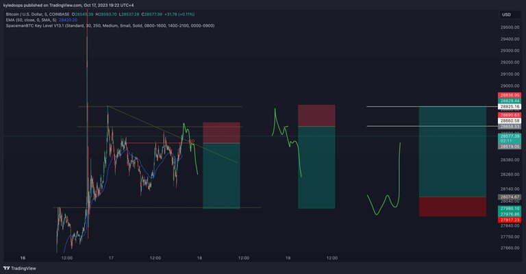The width and height of the screenshot is (526, 274).
Task: Click the high value H28593.70 in legend
Action: coord(106,14)
